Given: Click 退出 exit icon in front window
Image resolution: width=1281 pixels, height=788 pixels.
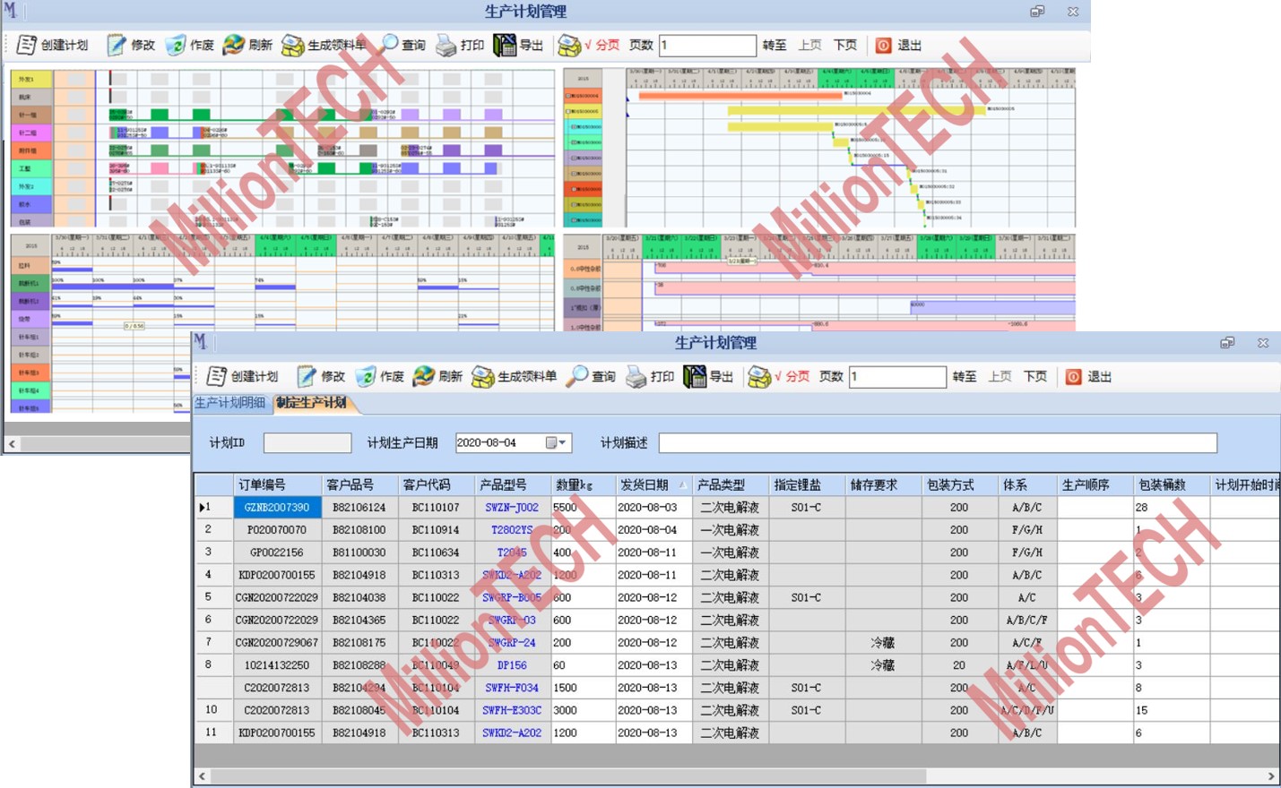Looking at the screenshot, I should [1073, 377].
